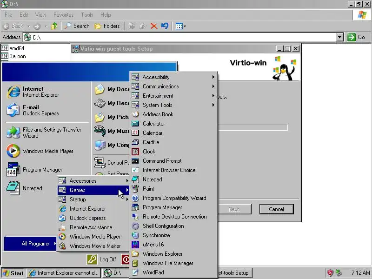The height and width of the screenshot is (279, 372).
Task: Open Windows Movie Maker from All Programs
Action: 93,246
